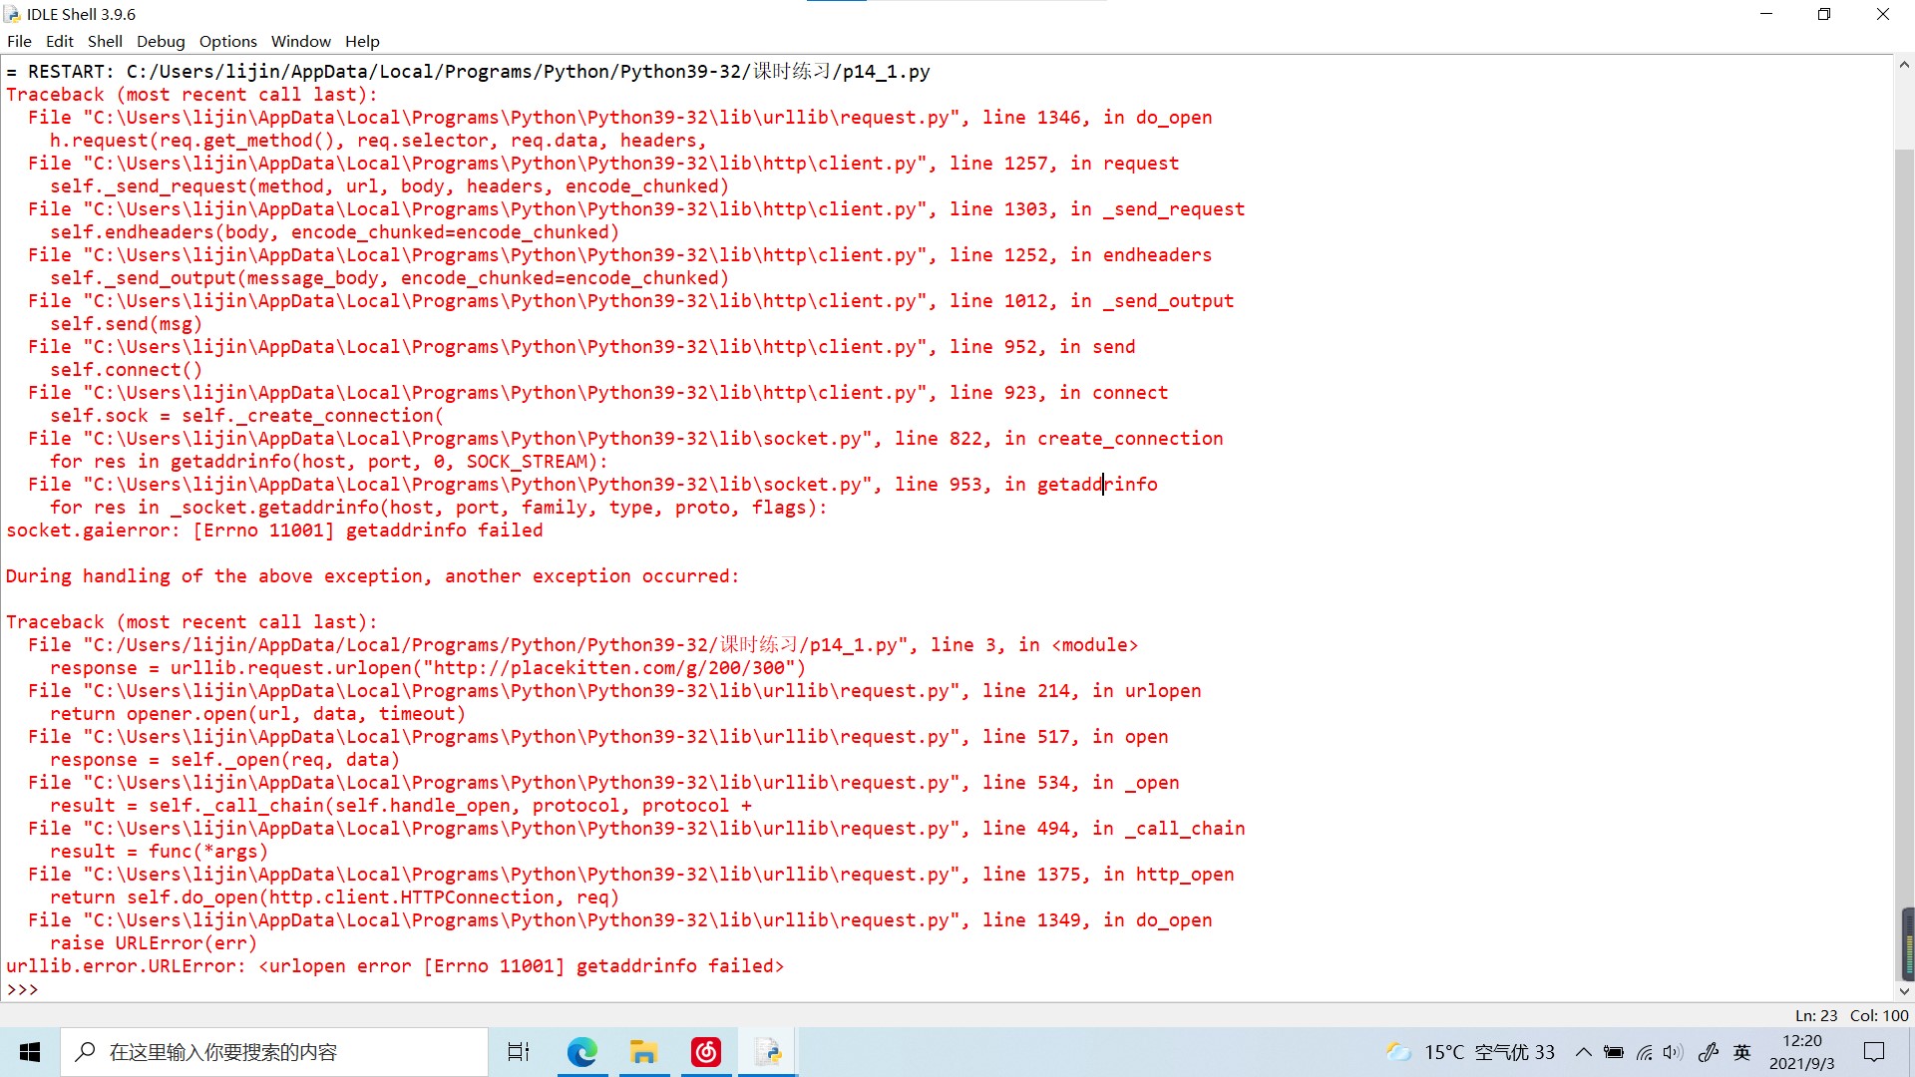Click 'self.sock = self._create_connection(' line

246,416
